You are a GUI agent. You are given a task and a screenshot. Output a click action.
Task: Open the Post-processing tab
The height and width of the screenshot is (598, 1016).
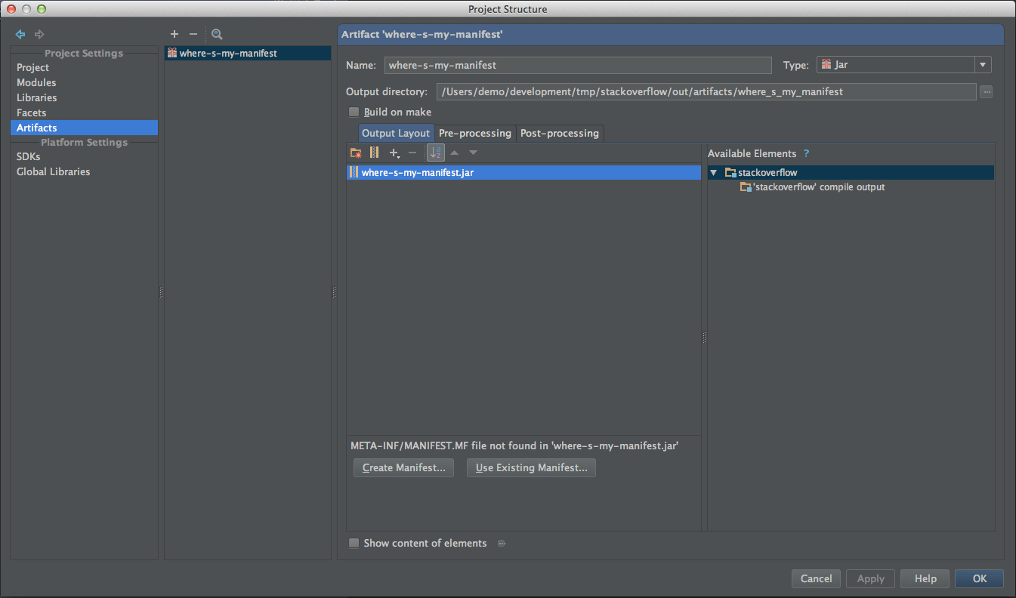click(560, 133)
